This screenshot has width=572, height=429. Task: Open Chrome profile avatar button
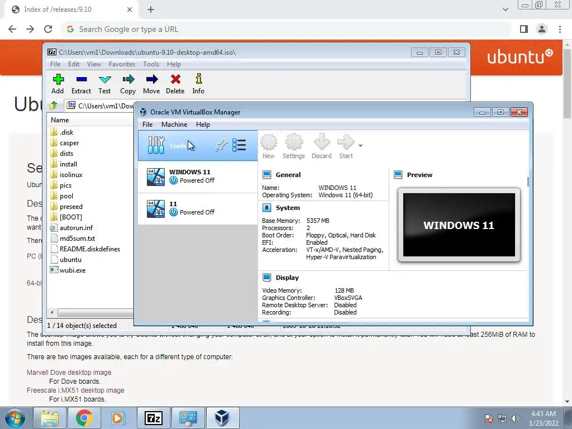pyautogui.click(x=542, y=29)
